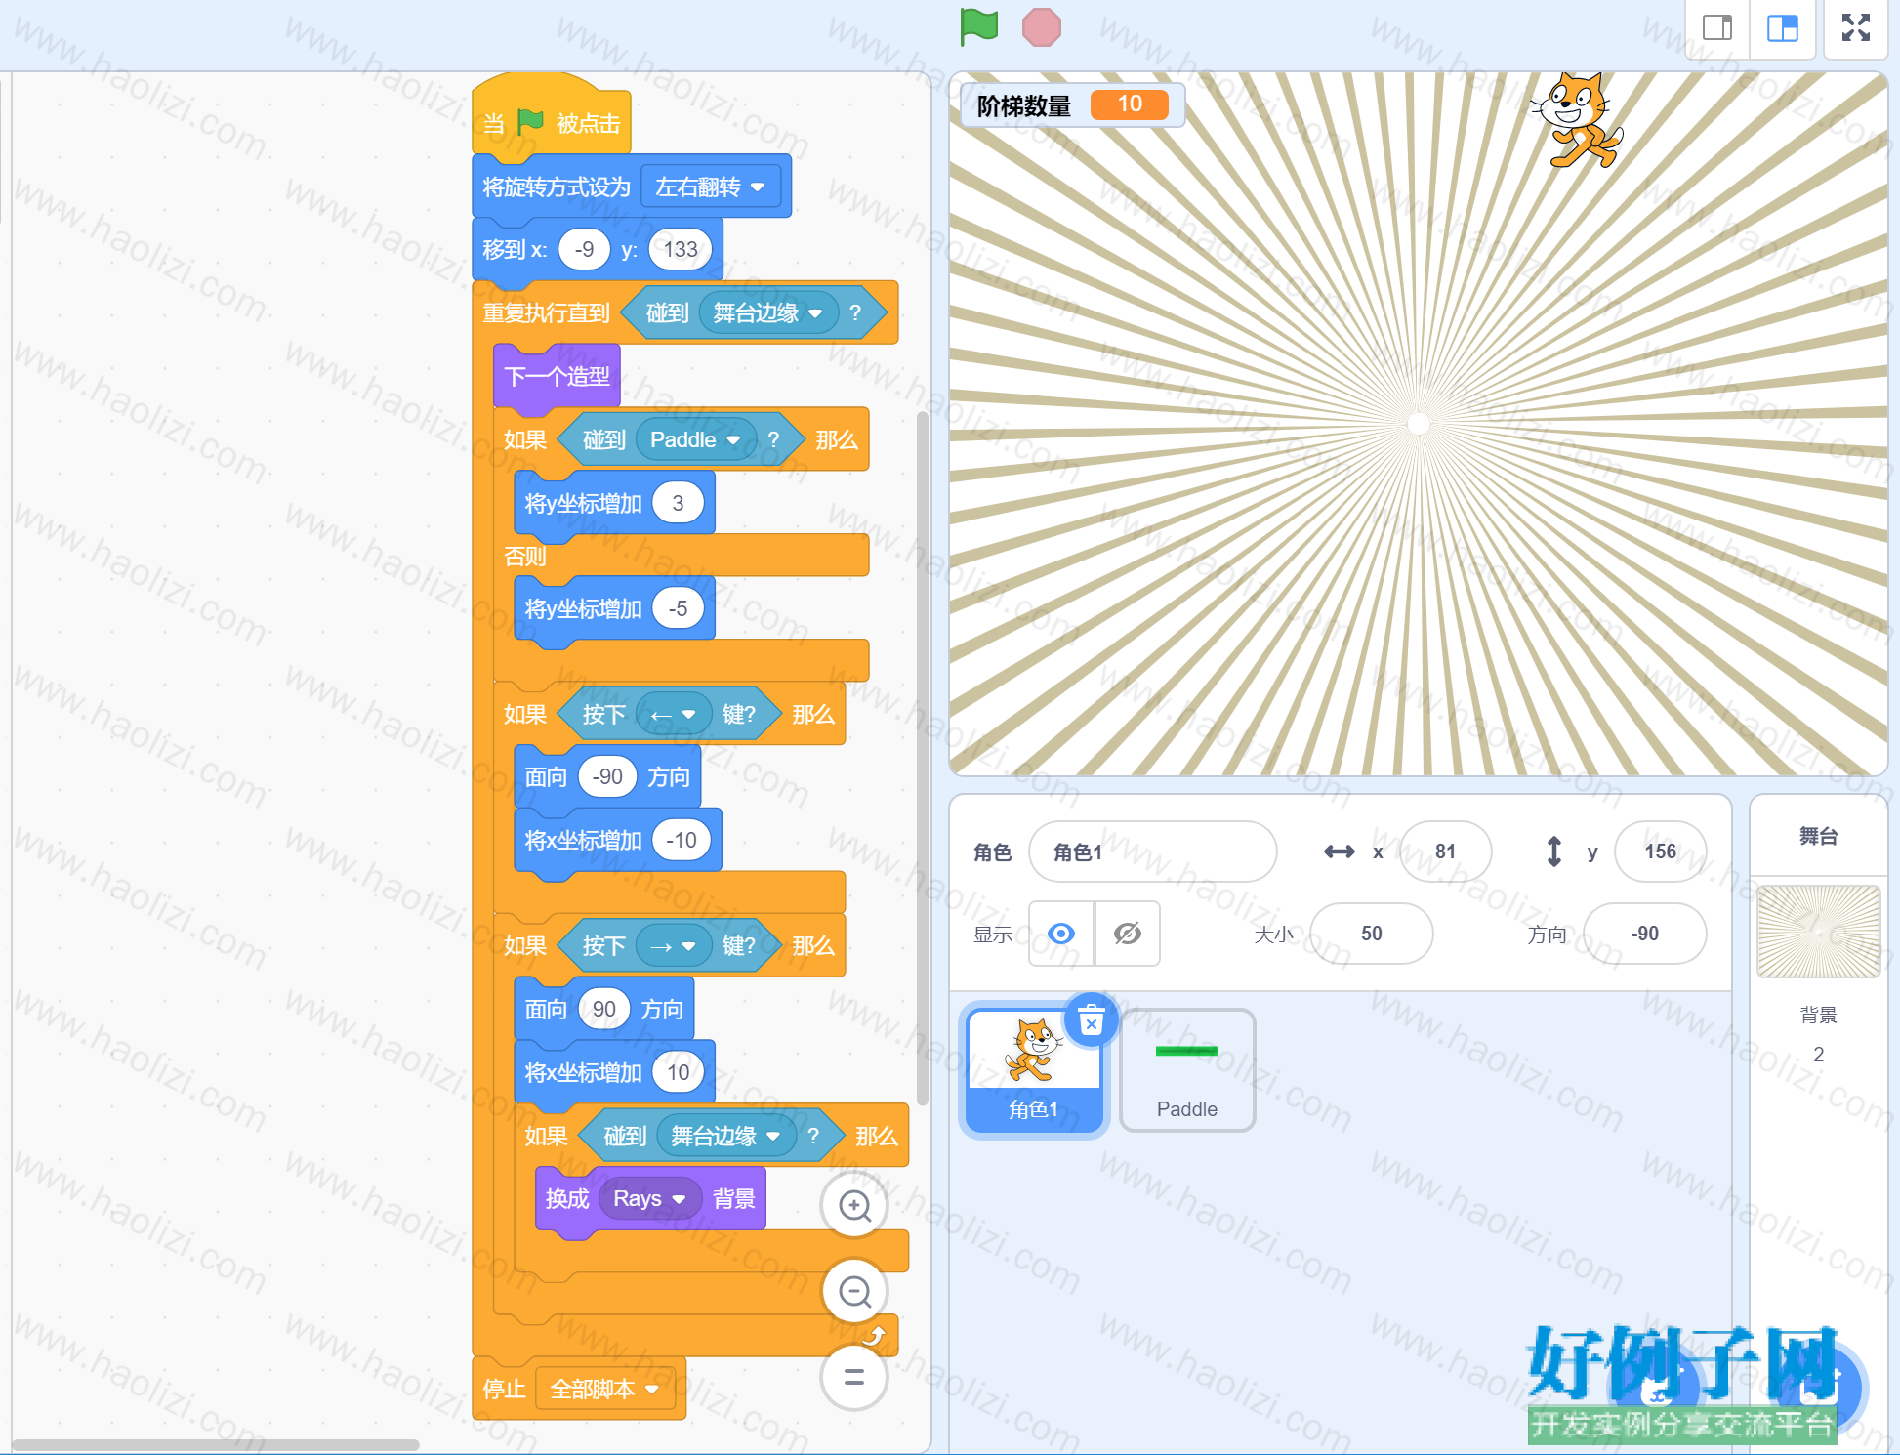Click the cat sprite on the stage
This screenshot has height=1455, width=1900.
pyautogui.click(x=1576, y=121)
